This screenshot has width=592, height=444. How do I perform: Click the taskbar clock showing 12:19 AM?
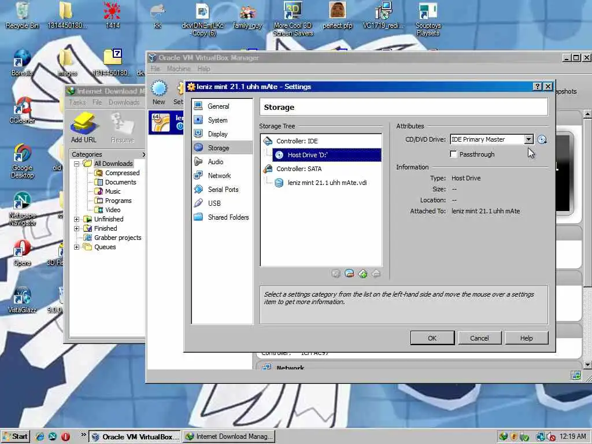pyautogui.click(x=573, y=436)
